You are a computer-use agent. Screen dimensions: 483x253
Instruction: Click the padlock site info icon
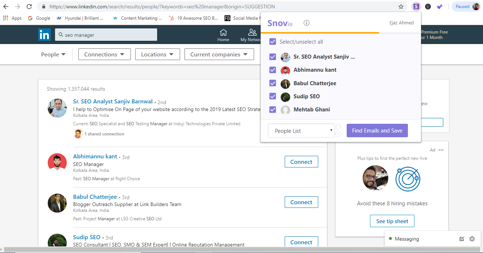point(44,7)
